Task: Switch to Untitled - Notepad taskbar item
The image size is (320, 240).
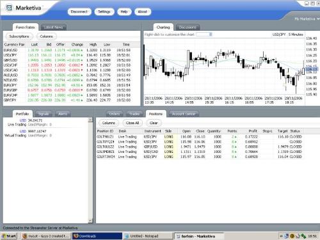Action: [148, 236]
